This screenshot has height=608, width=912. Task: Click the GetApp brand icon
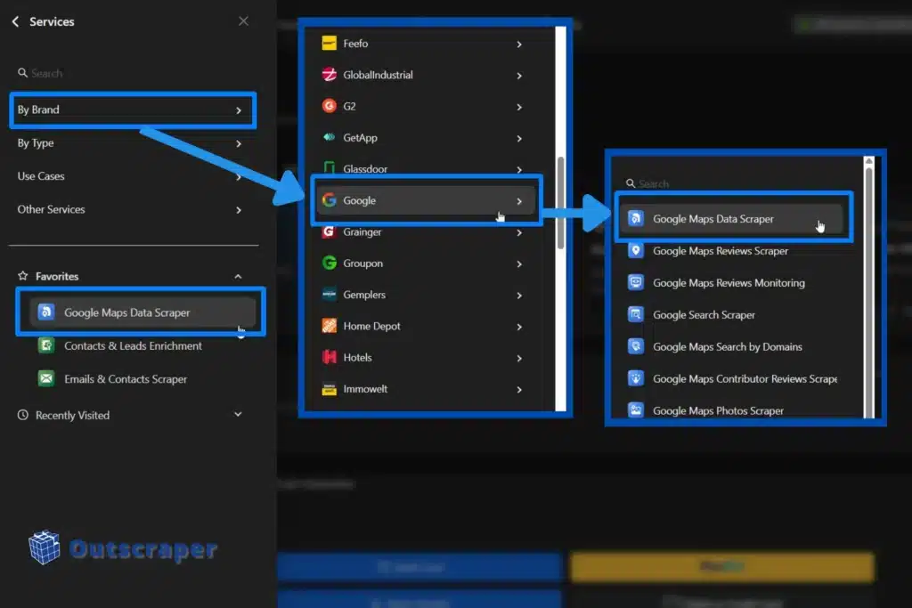coord(330,137)
